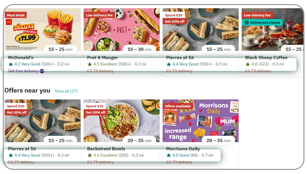Click the star icon beside Morrisons Daily 4.0
Viewport: 307px width, 174px height.
tap(169, 155)
